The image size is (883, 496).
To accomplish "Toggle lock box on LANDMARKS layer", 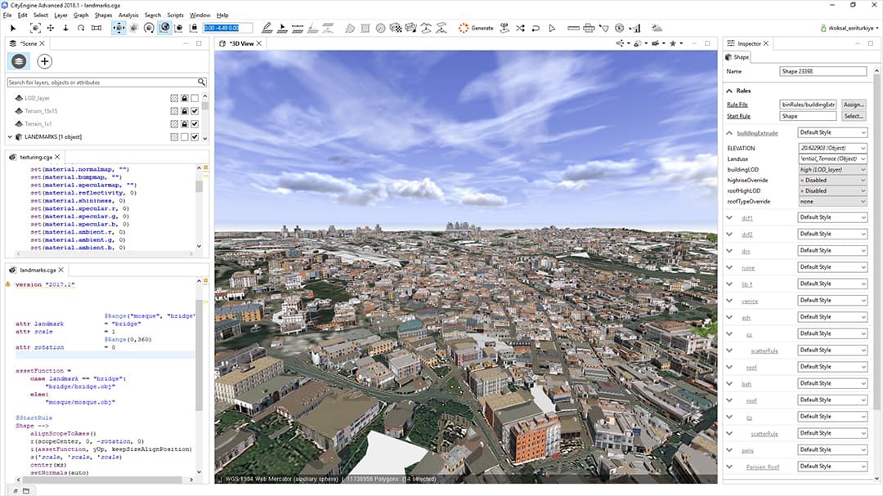I will [184, 136].
